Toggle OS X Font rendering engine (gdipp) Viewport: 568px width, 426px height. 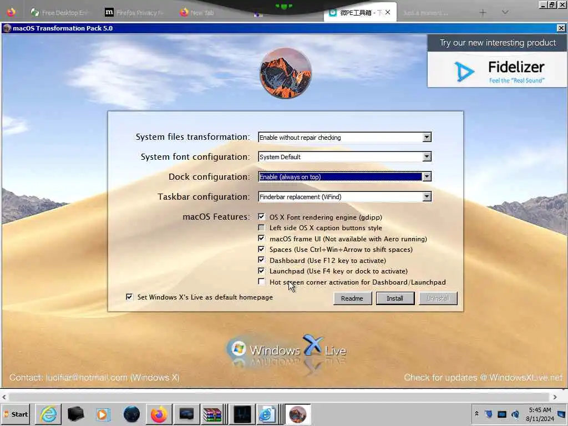coord(261,217)
